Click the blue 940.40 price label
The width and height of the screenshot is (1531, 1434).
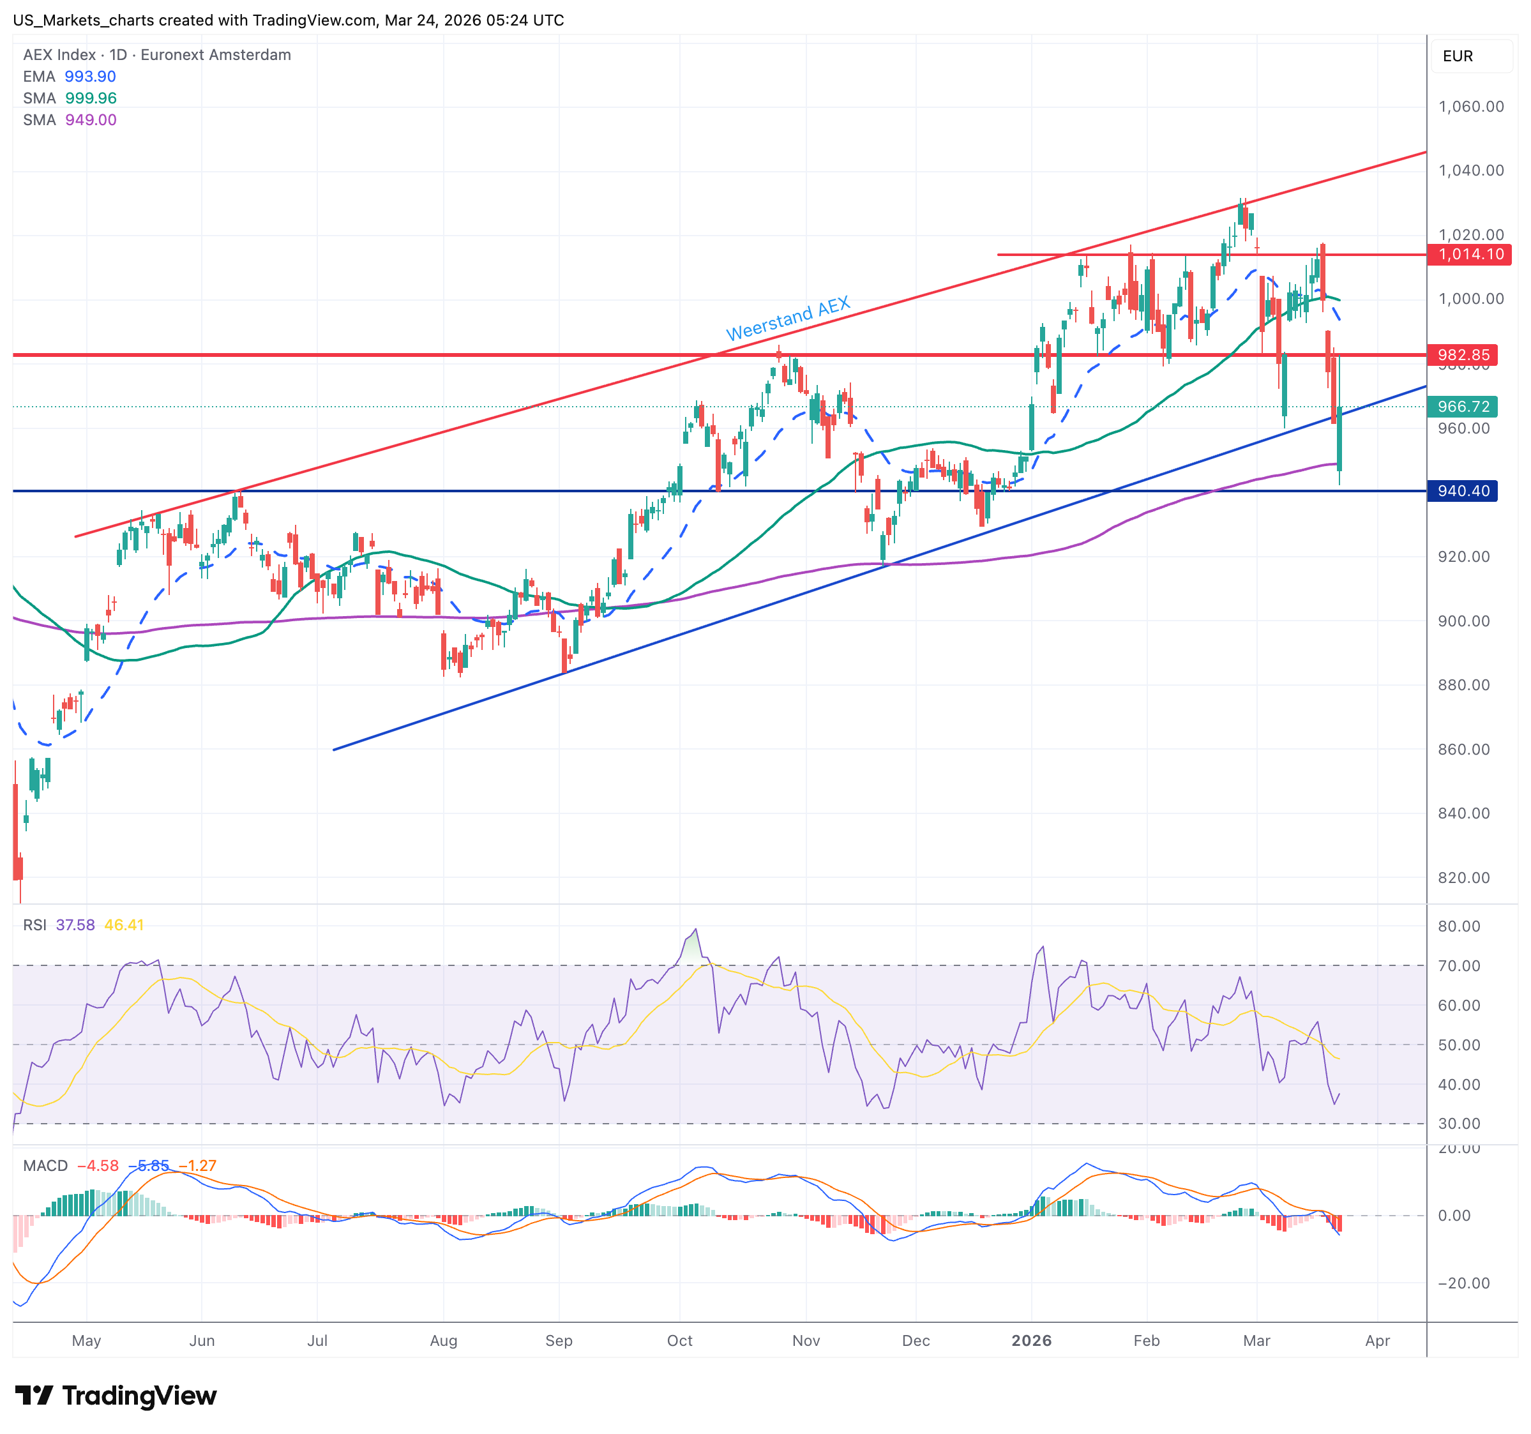tap(1463, 490)
